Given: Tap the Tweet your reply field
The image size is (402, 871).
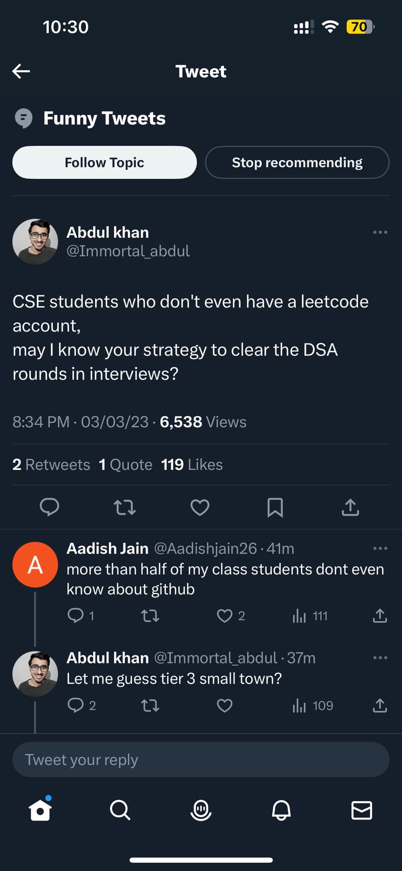Looking at the screenshot, I should pyautogui.click(x=201, y=759).
